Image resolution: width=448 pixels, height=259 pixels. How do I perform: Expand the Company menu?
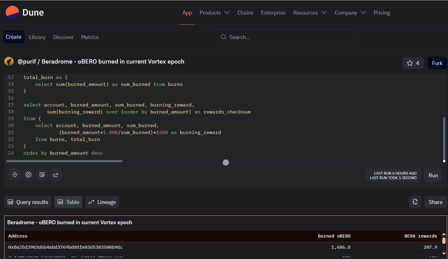[x=350, y=13]
